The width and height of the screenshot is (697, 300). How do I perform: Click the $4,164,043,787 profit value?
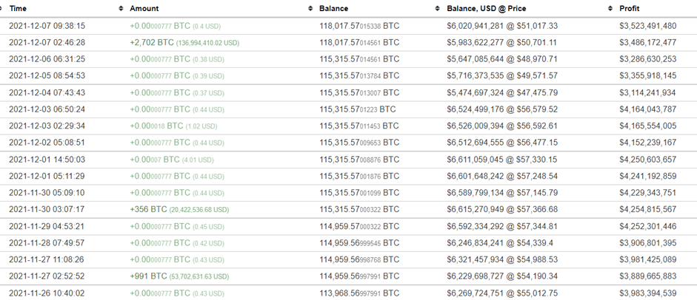coord(647,109)
